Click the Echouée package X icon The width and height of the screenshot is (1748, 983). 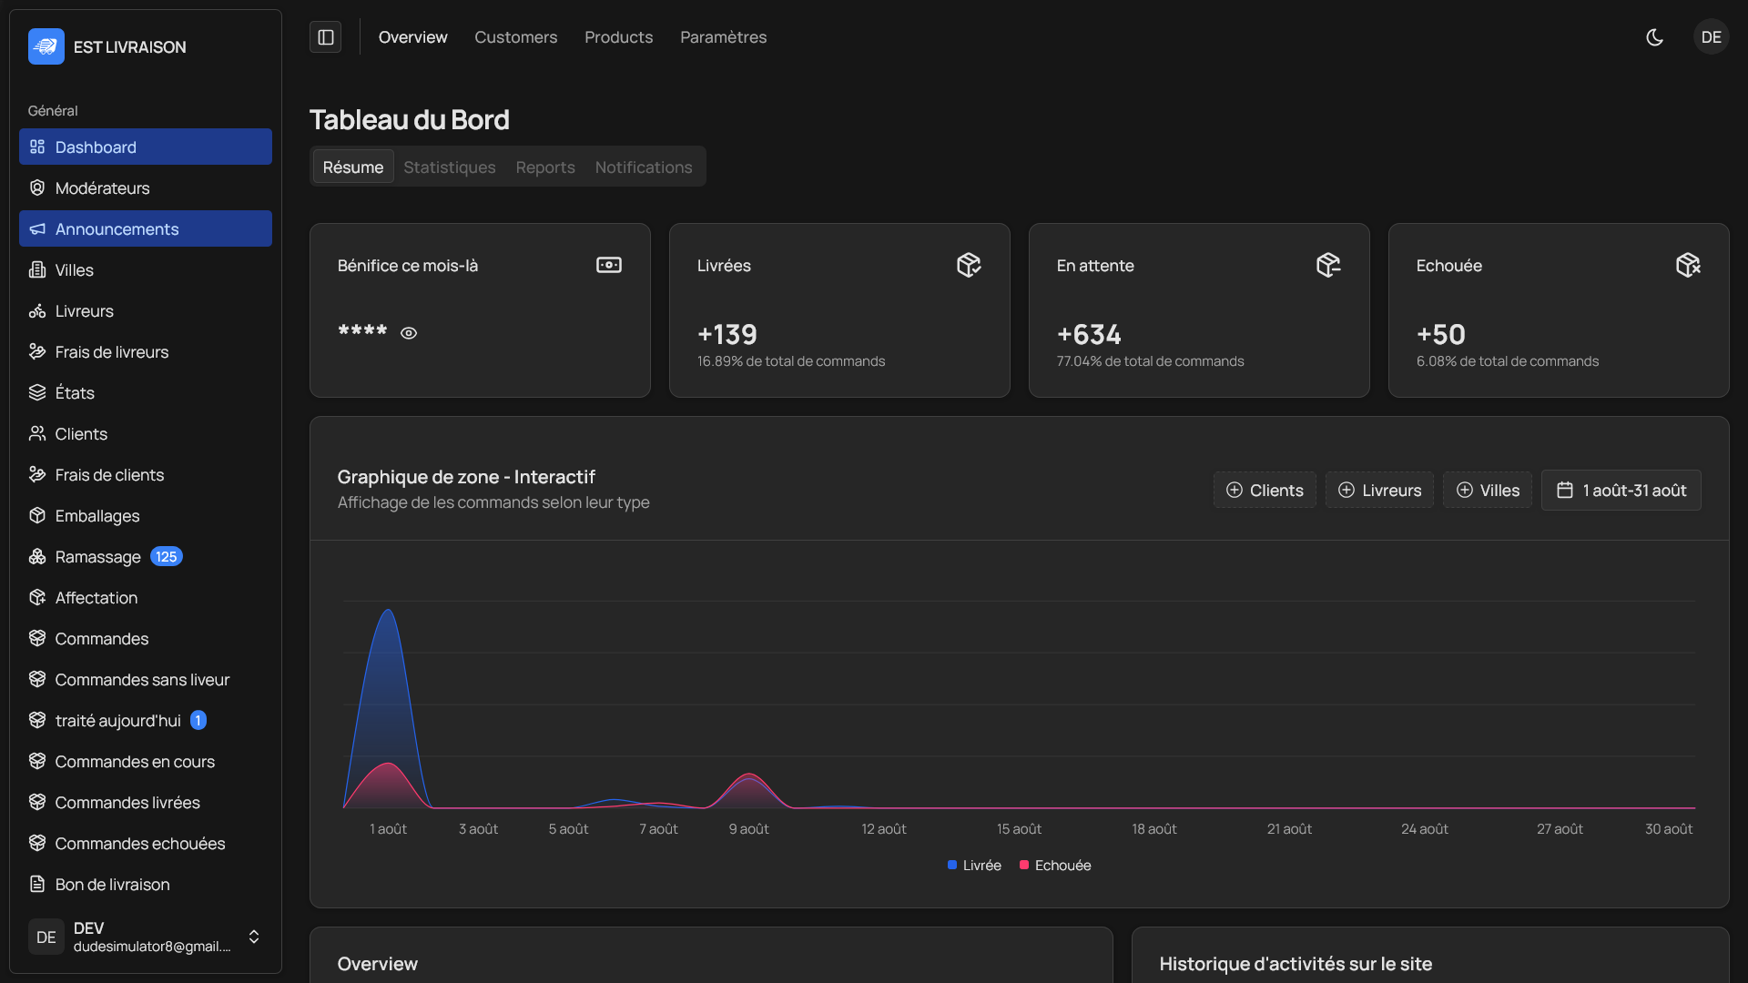click(1687, 265)
